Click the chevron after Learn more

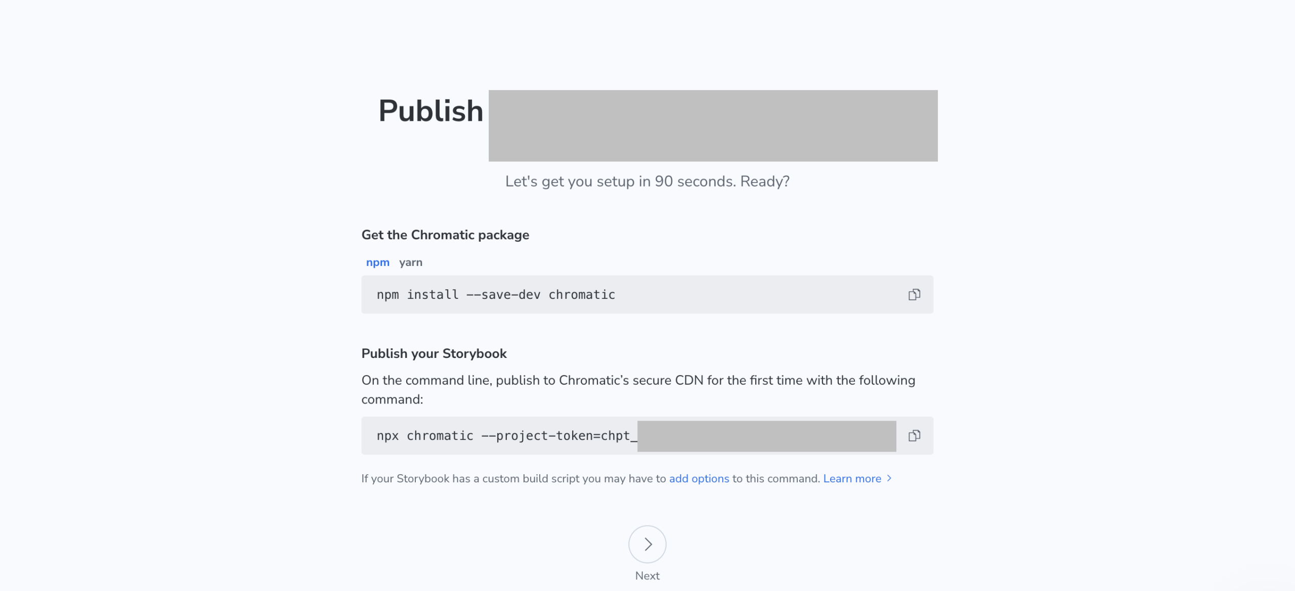889,478
